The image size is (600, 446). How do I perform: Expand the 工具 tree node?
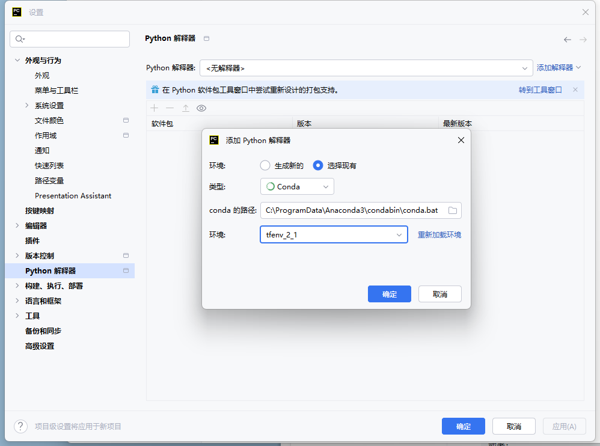pos(17,316)
